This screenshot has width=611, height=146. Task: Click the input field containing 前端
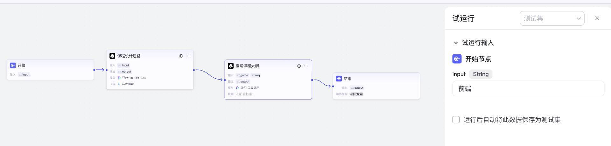pyautogui.click(x=528, y=88)
